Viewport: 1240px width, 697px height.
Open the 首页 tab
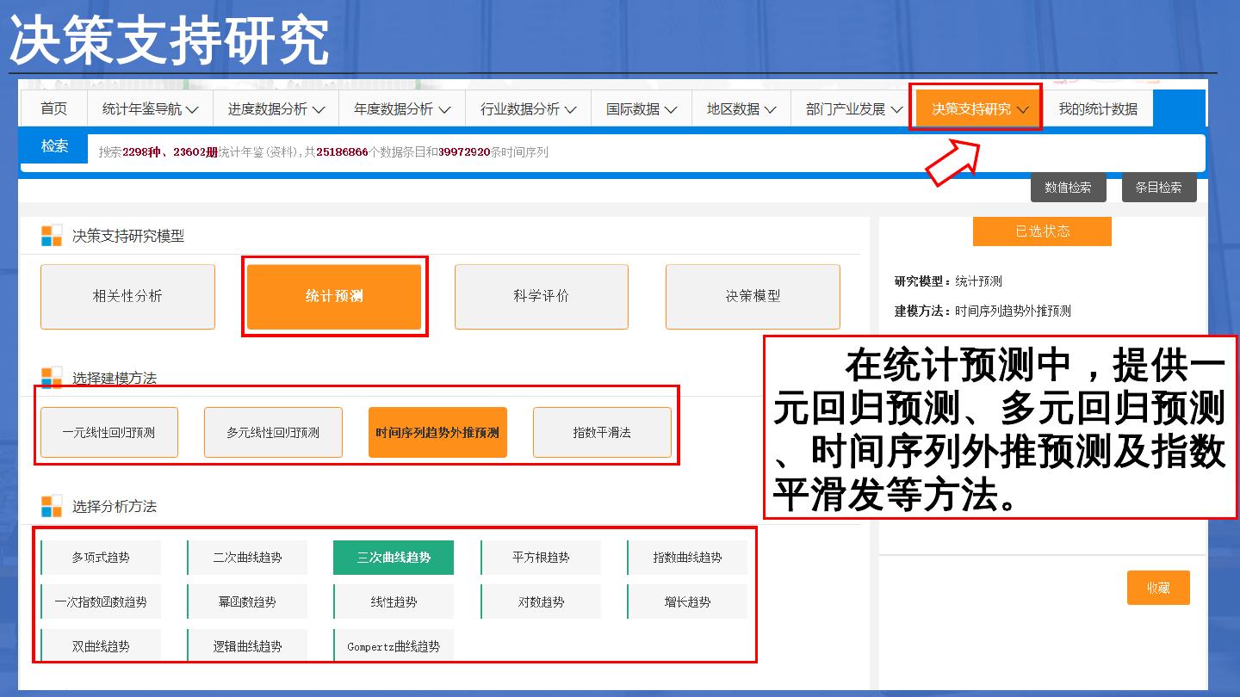pyautogui.click(x=53, y=109)
